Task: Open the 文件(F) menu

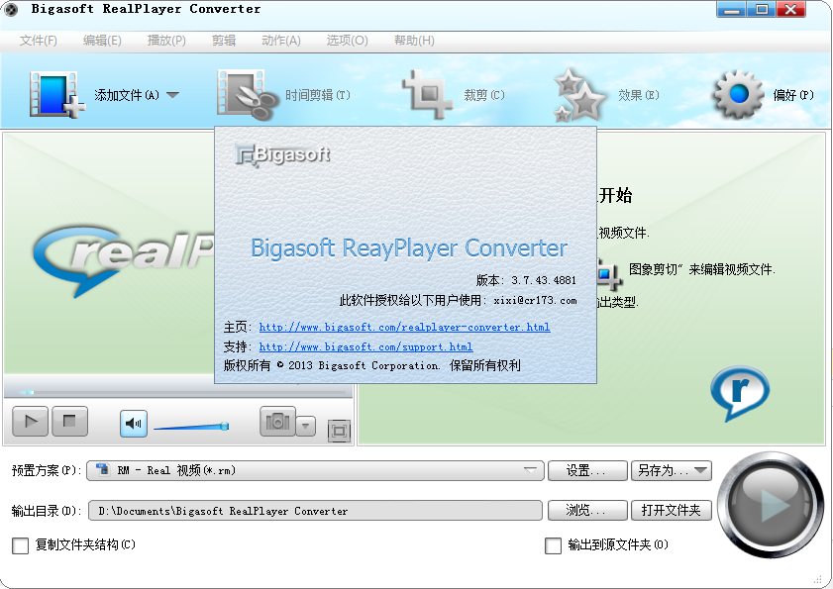Action: click(x=39, y=41)
